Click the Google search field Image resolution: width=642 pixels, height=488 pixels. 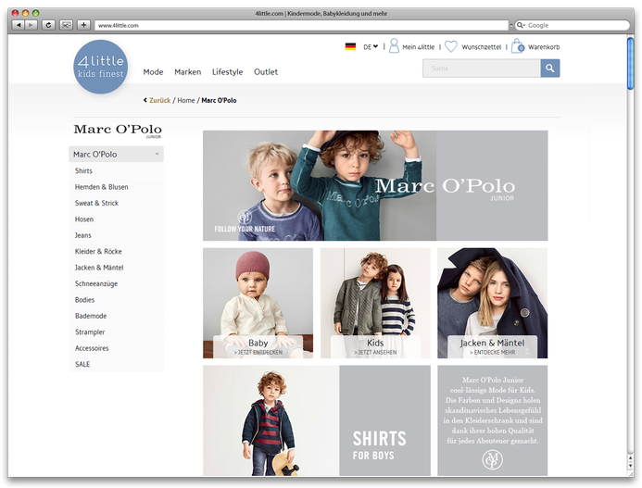click(x=572, y=25)
